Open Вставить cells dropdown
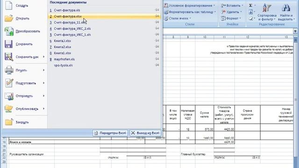Image resolution: width=299 pixels, height=168 pixels. (232, 6)
